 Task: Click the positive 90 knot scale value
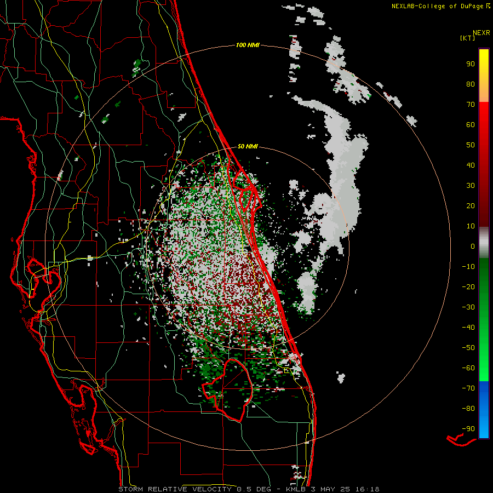(471, 64)
